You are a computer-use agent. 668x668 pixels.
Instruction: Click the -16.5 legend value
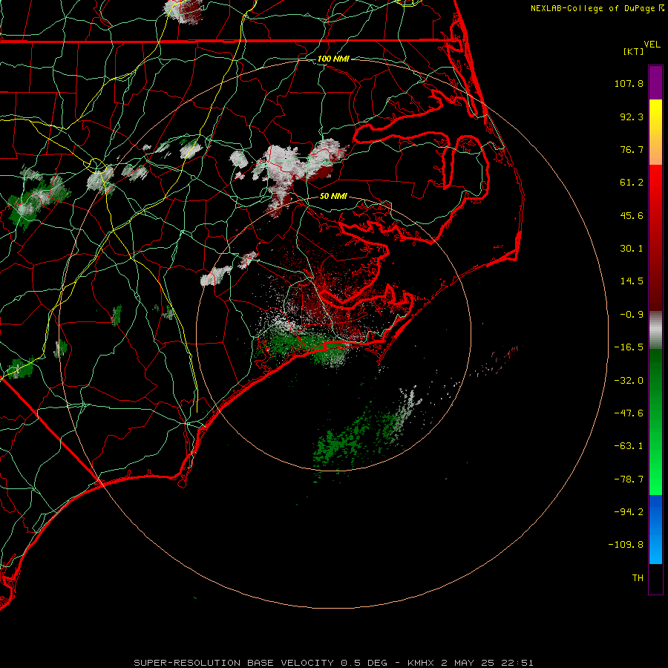[x=629, y=347]
